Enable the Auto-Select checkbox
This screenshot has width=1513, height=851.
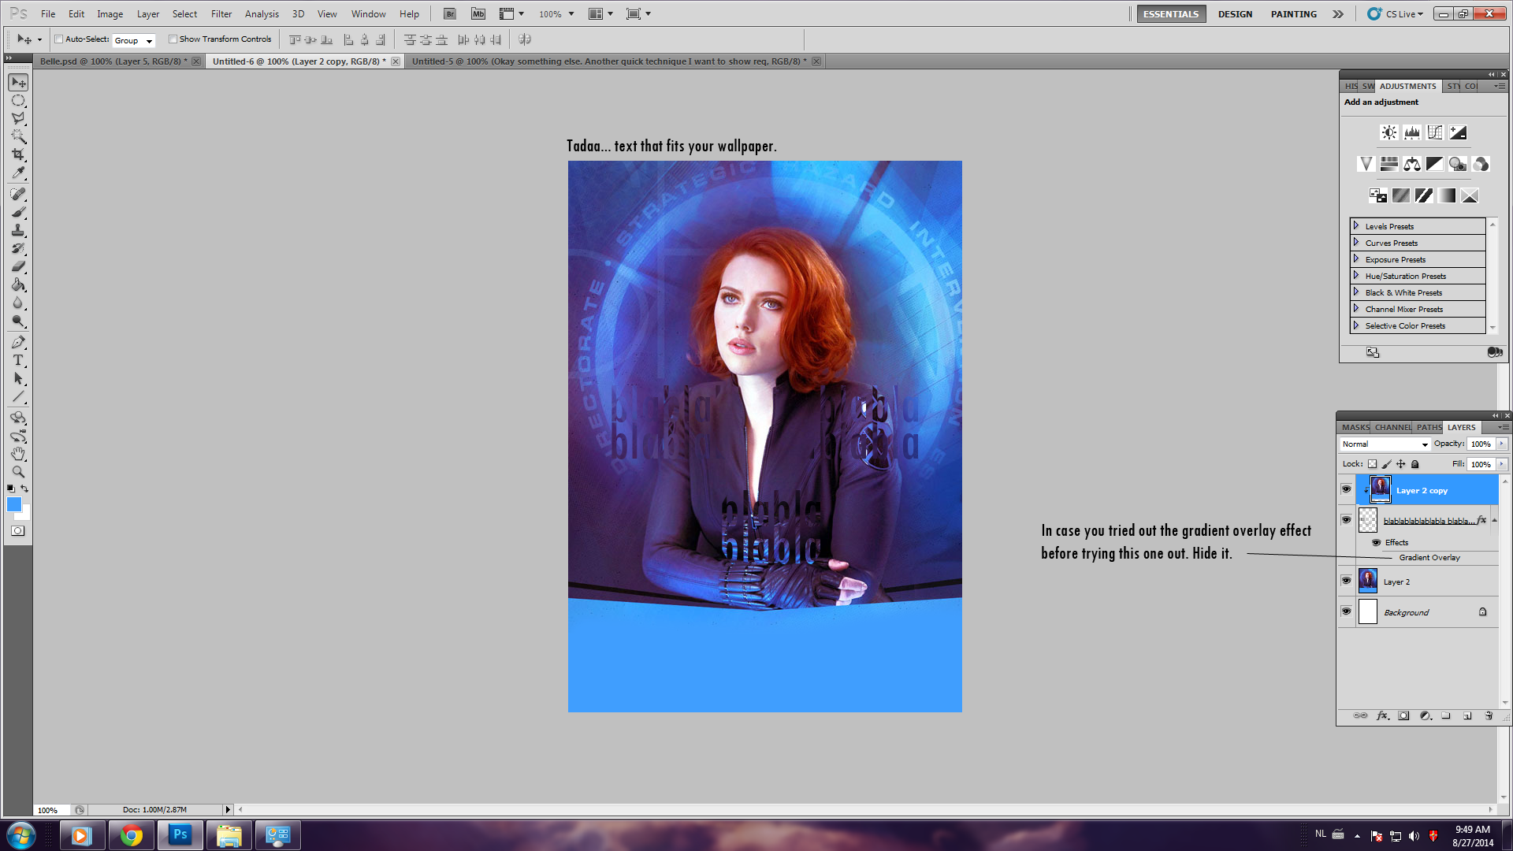[59, 39]
